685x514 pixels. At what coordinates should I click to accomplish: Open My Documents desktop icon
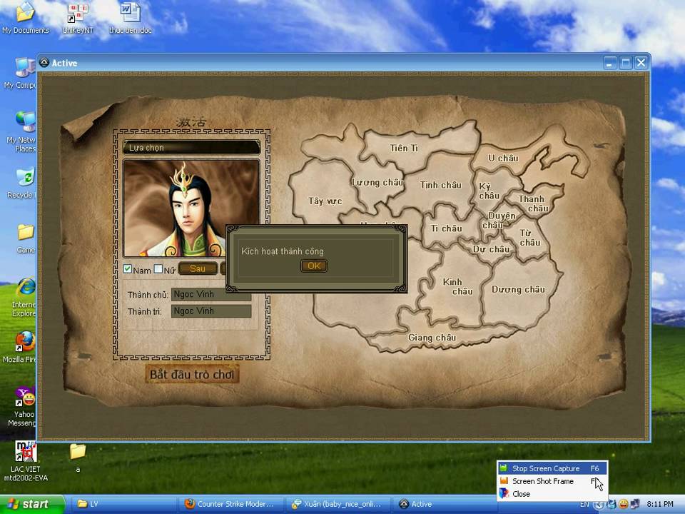click(26, 19)
